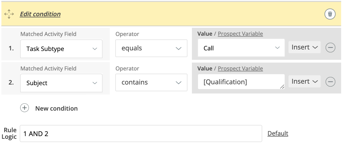Image resolution: width=343 pixels, height=146 pixels.
Task: Remove condition 2 with the minus icon
Action: pyautogui.click(x=330, y=82)
